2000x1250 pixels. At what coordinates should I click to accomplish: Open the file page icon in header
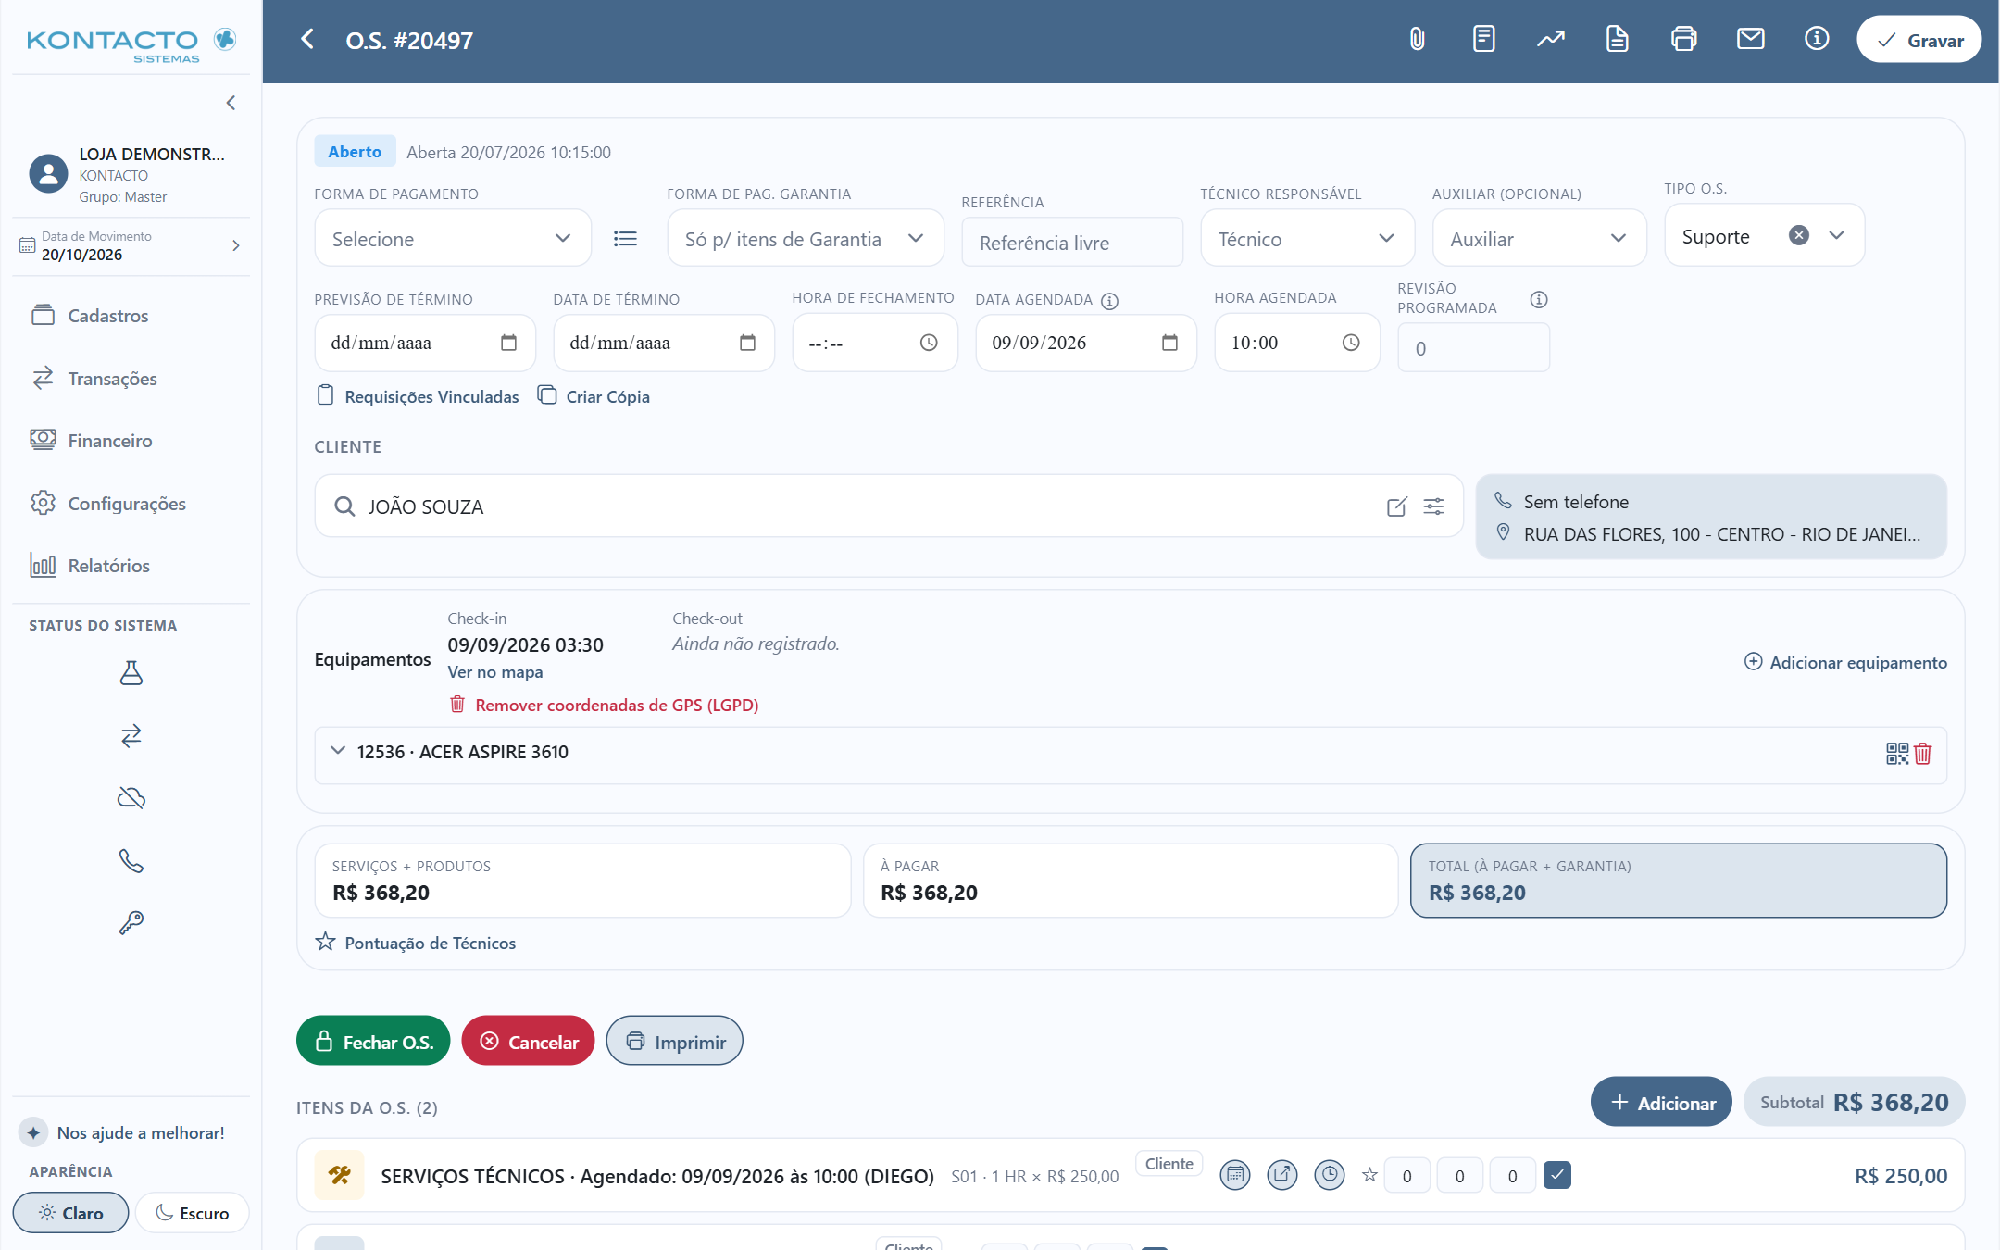[1617, 39]
